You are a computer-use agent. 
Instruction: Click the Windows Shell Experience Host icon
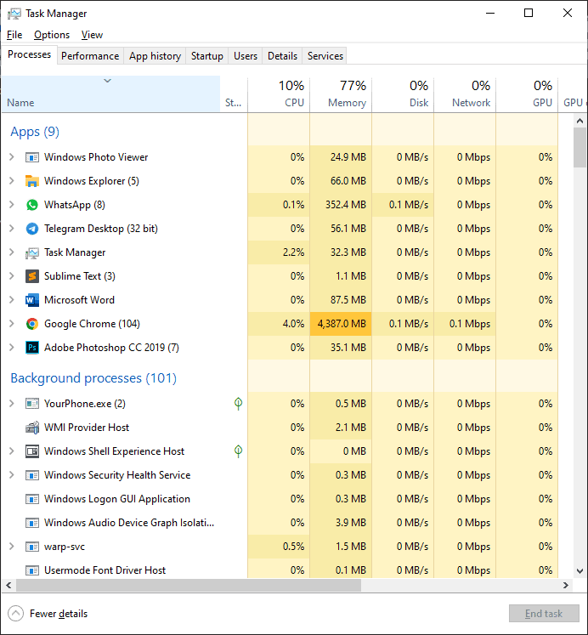(32, 451)
